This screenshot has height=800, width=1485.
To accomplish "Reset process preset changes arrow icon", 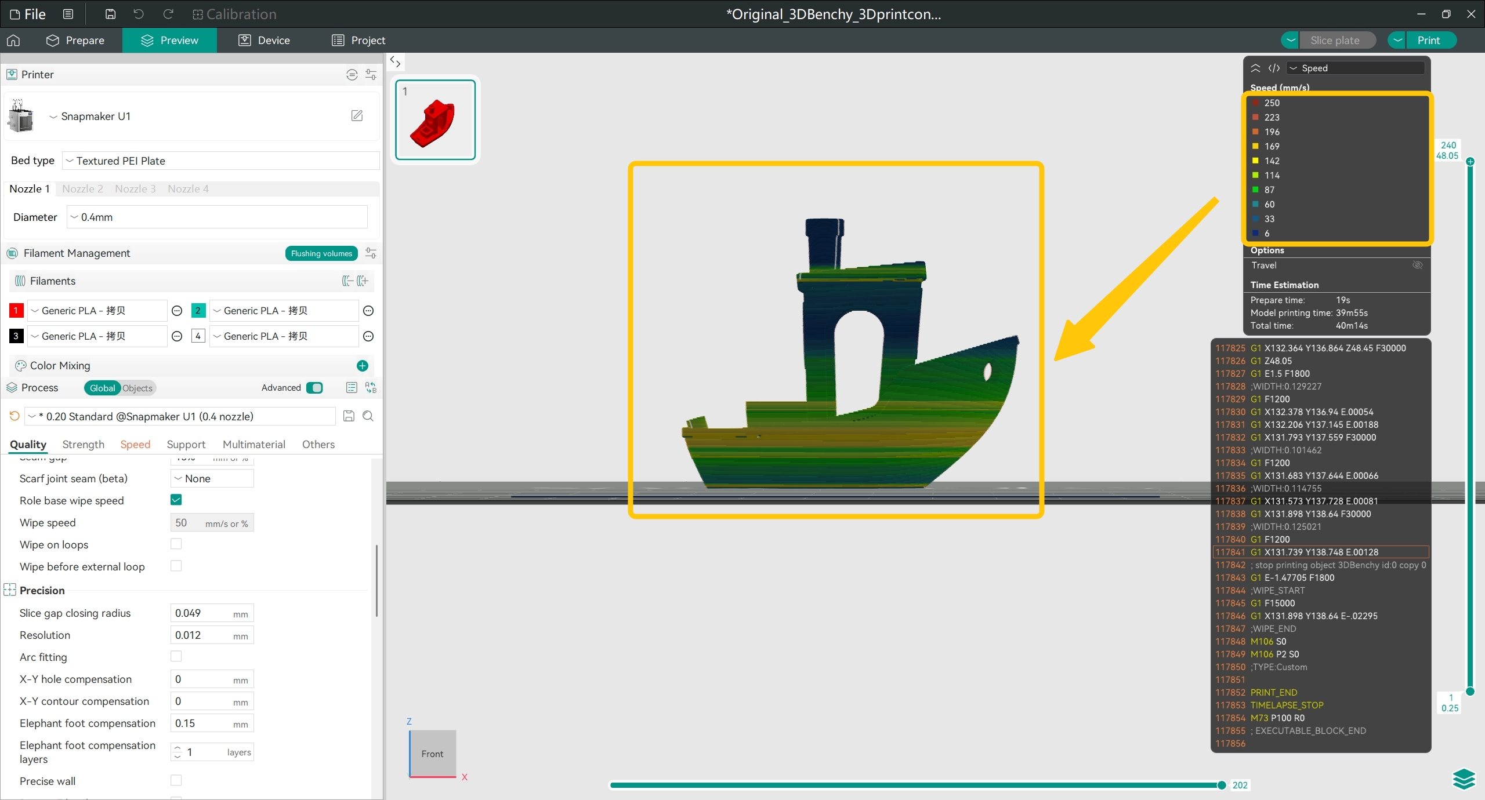I will click(15, 416).
